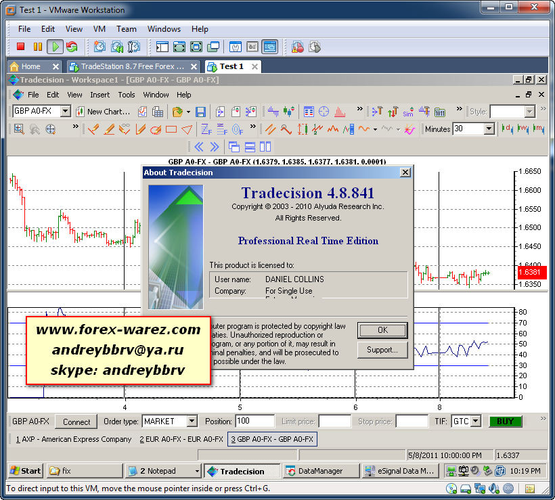Expand the TIF GTC dropdown
The width and height of the screenshot is (555, 500).
pyautogui.click(x=476, y=422)
